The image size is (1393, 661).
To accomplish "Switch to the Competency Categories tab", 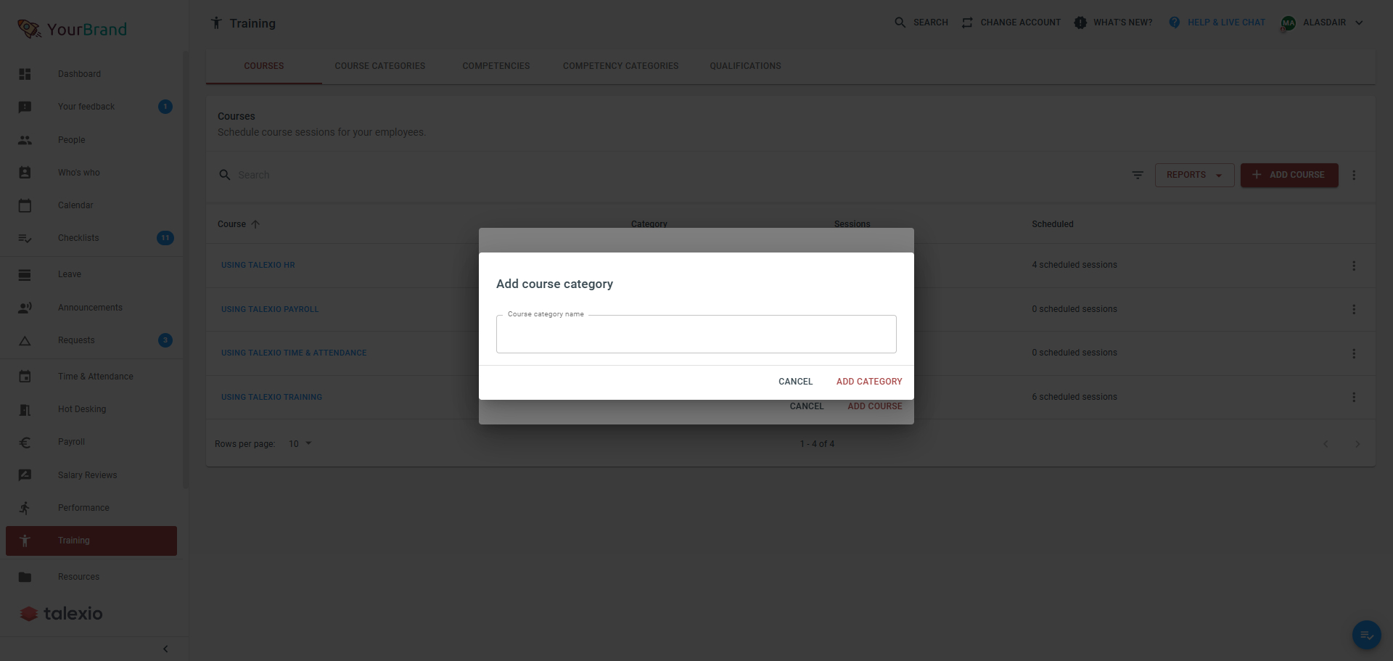I will tap(621, 66).
